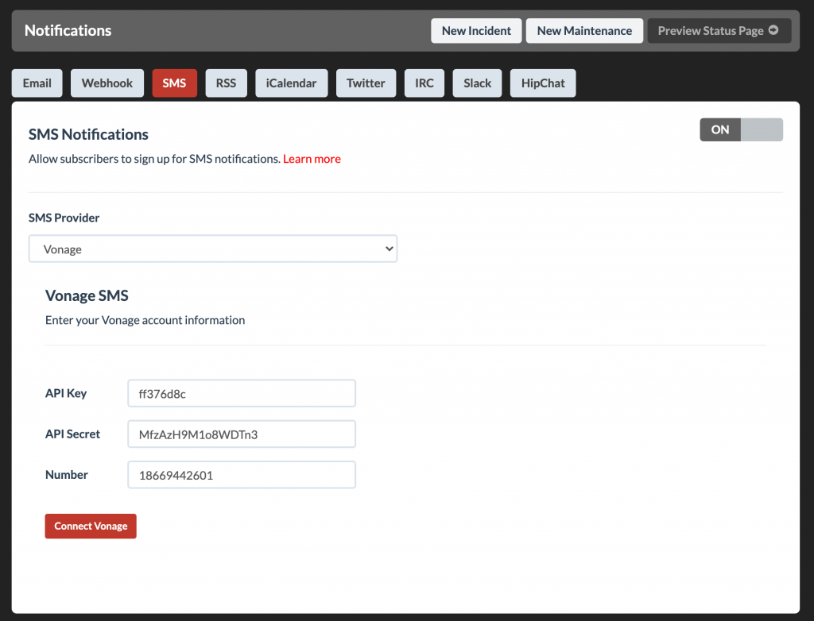Open the Learn more link

click(x=312, y=159)
